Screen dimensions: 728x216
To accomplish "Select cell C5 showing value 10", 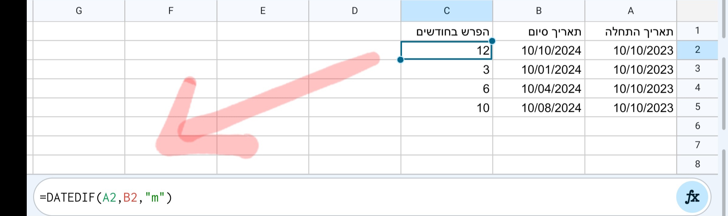I will pos(447,107).
